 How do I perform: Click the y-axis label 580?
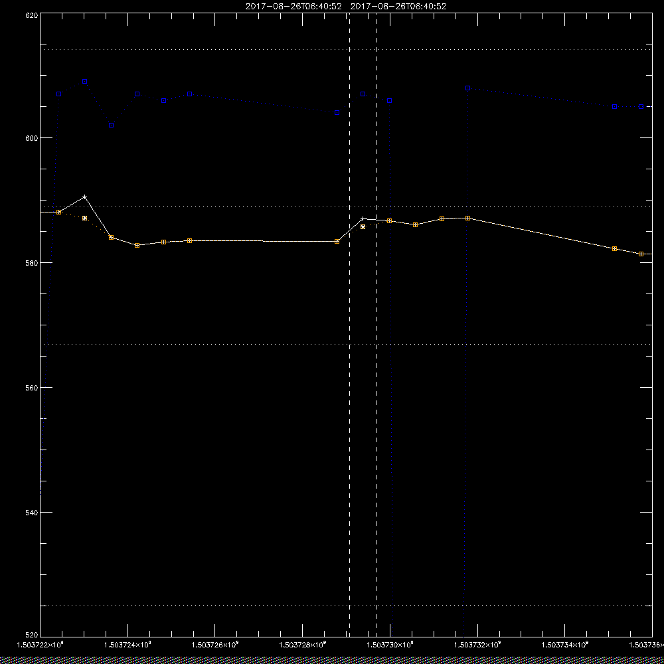tap(33, 262)
